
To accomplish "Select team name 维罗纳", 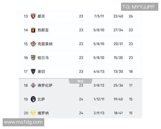I will point(43,113).
